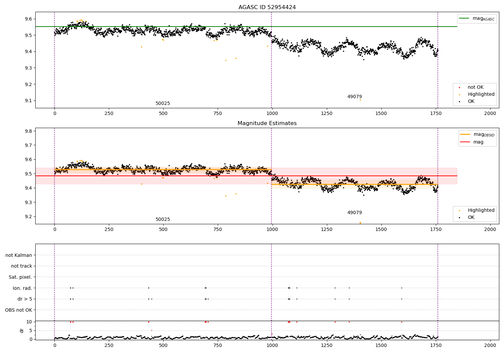Click the 'AGASC ID 52954424' plot title
Viewport: 504px width, 353px height.
pyautogui.click(x=267, y=7)
